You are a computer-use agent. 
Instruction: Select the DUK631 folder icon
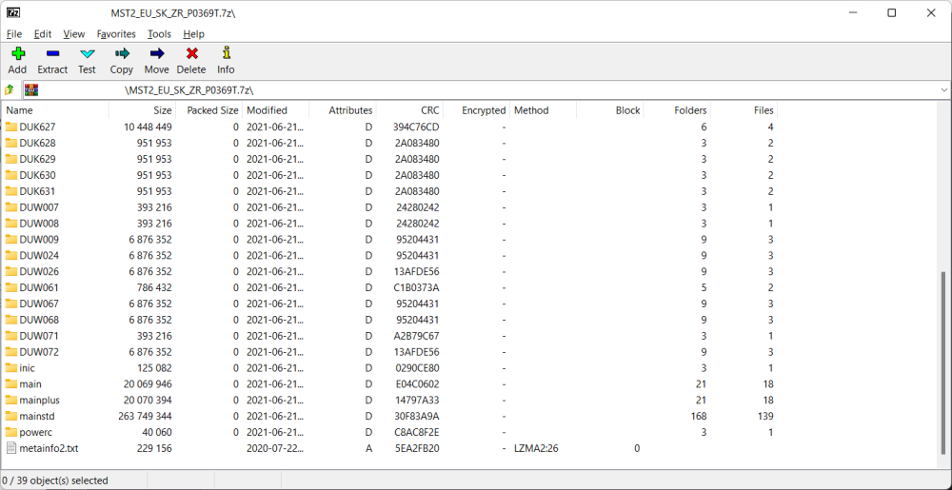click(x=11, y=191)
